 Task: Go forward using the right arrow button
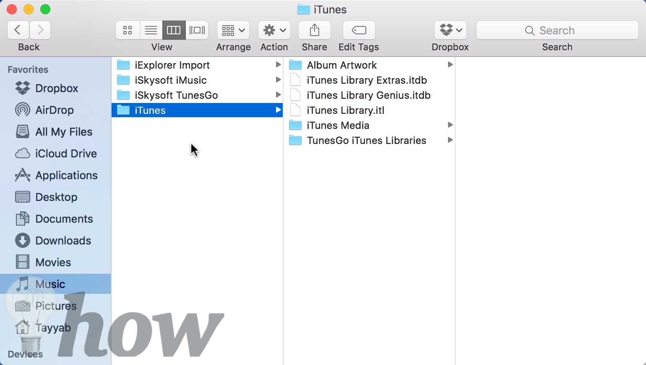click(x=40, y=30)
